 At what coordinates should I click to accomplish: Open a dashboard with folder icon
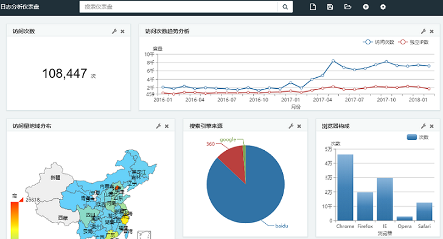347,7
